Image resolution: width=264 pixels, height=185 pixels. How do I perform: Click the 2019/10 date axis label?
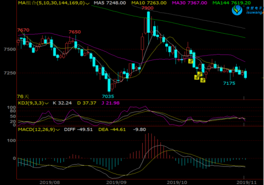coord(177,183)
